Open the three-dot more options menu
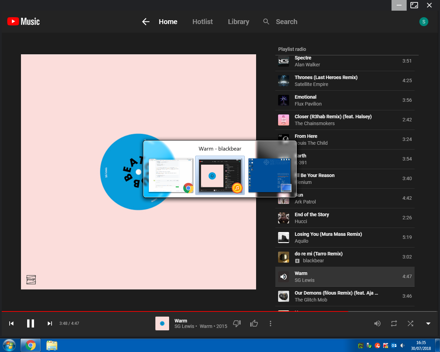This screenshot has height=352, width=440. tap(271, 323)
